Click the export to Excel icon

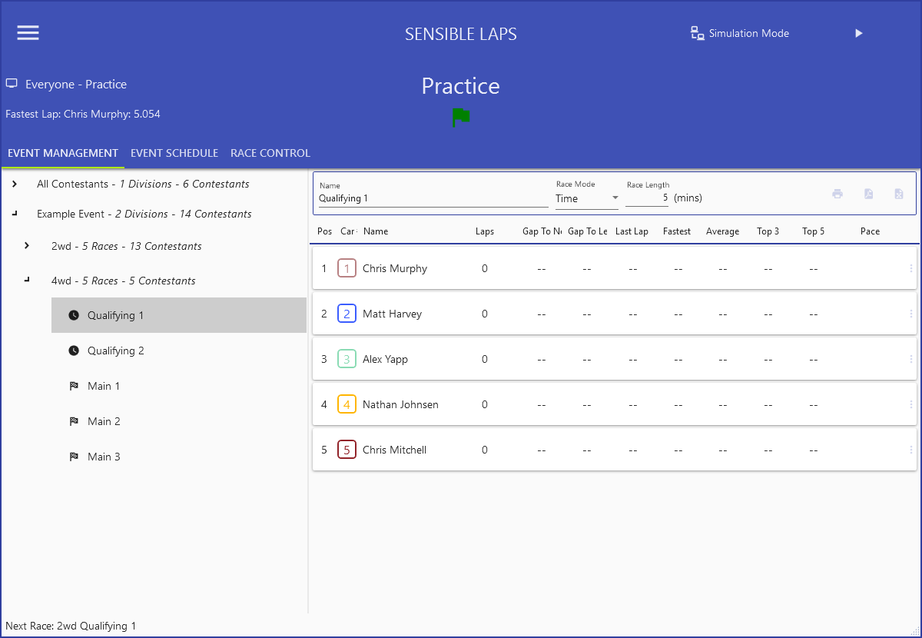(x=898, y=194)
